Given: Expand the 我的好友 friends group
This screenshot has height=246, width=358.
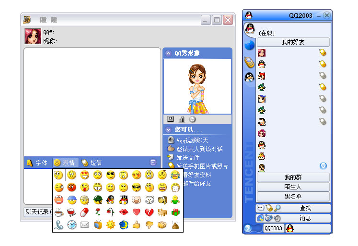Looking at the screenshot, I should click(x=293, y=42).
